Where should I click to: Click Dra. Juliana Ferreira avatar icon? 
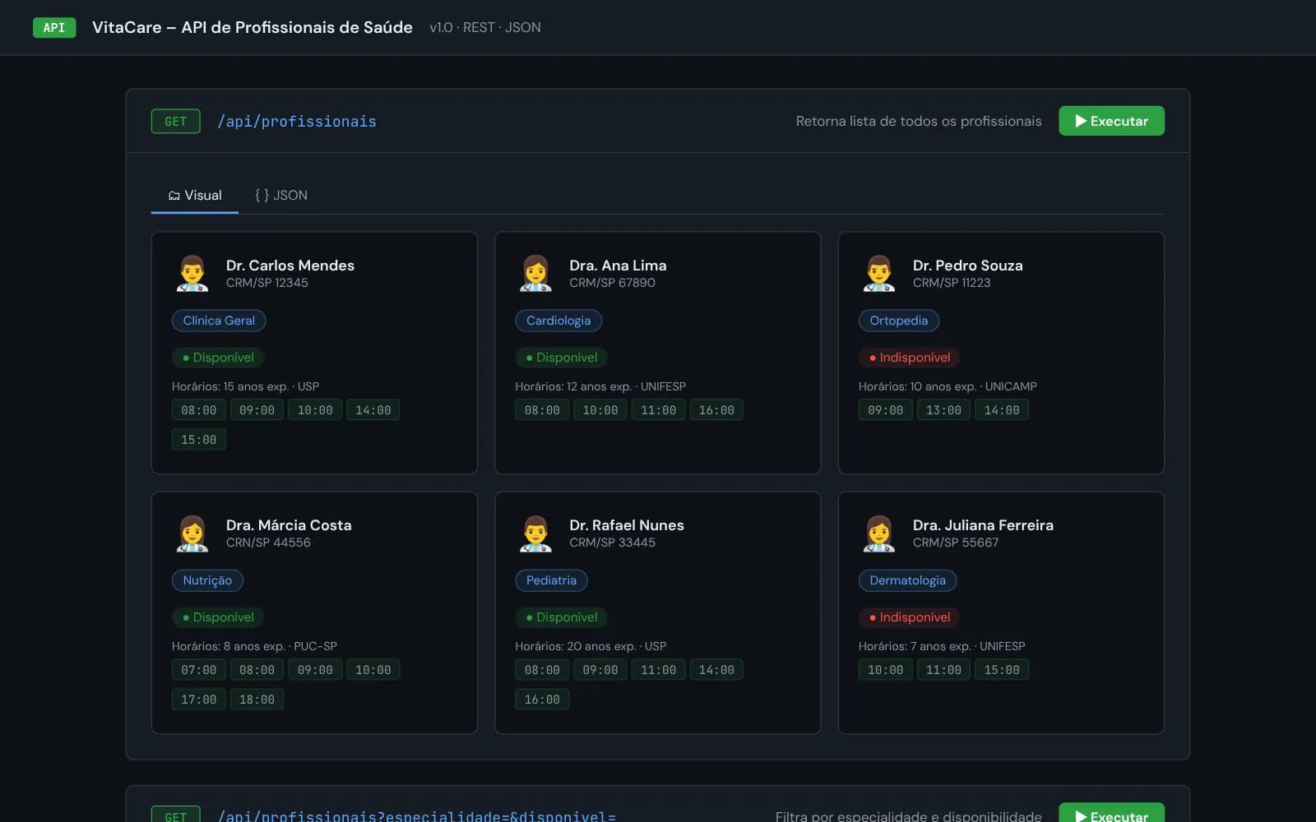click(x=879, y=533)
